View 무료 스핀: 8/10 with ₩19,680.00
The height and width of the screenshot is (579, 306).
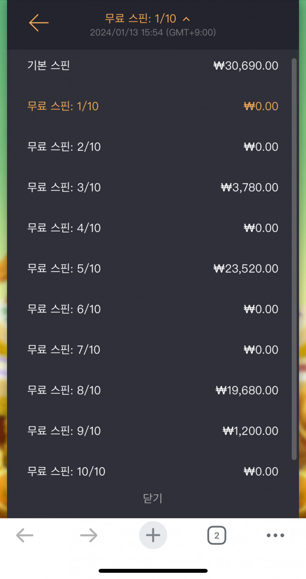[x=153, y=390]
